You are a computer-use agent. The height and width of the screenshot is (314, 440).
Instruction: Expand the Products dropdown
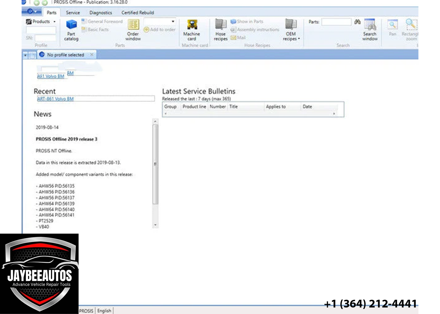pos(41,21)
